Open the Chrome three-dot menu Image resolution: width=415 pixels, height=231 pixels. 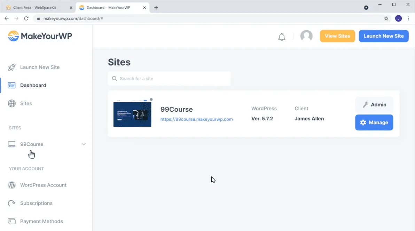click(408, 18)
